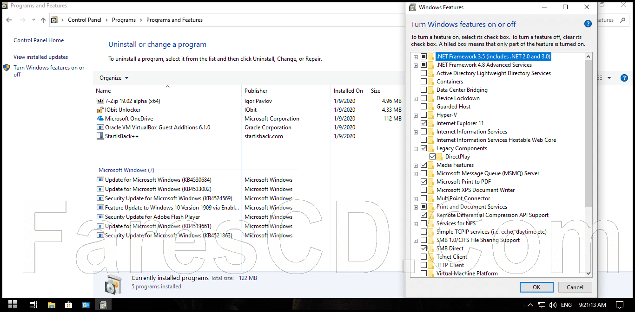Image resolution: width=635 pixels, height=312 pixels.
Task: Click the shield icon beside Turn Windows features
Action: [7, 68]
